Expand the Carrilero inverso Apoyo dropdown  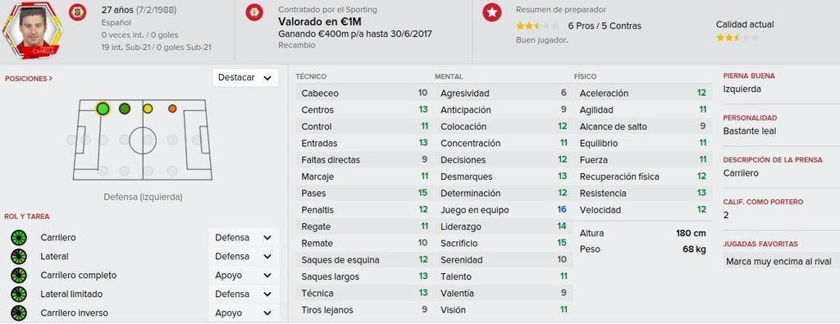click(x=244, y=313)
